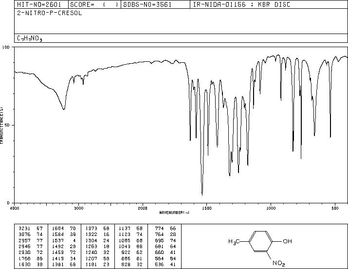Click the IR-NIDA-01156 : KBR DISC label
The height and width of the screenshot is (269, 348).
pyautogui.click(x=241, y=4)
